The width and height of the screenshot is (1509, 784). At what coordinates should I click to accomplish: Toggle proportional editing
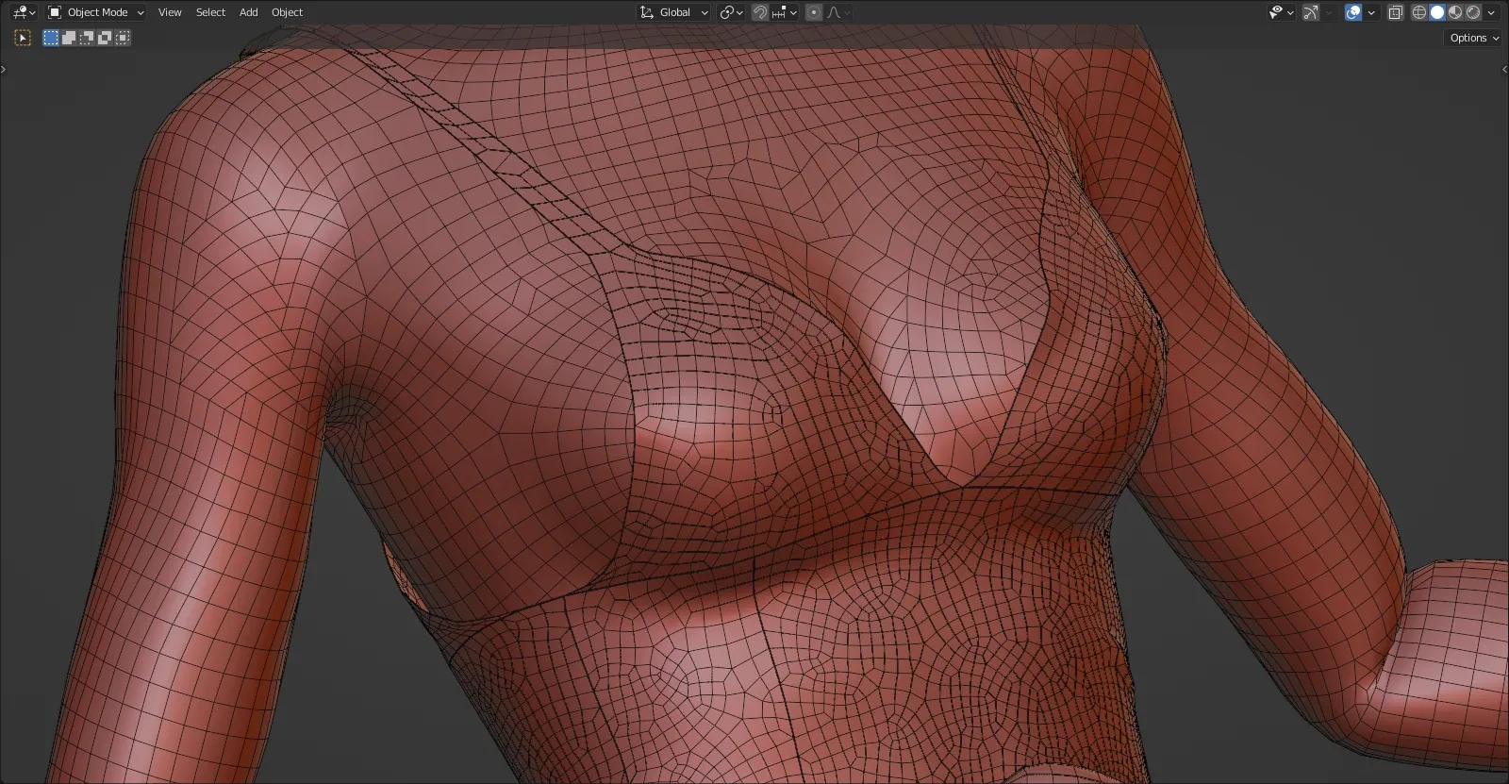coord(814,12)
